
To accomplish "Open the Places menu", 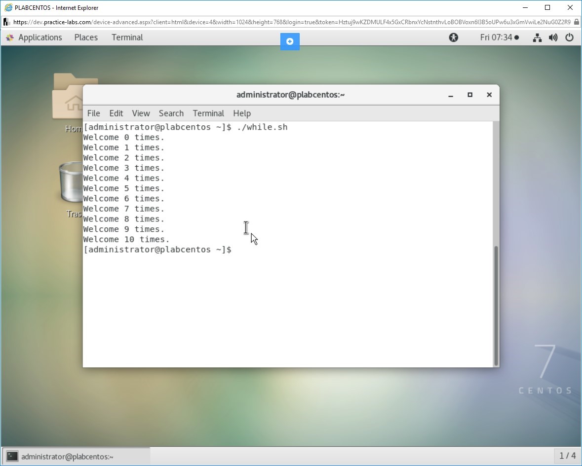I will click(x=86, y=37).
